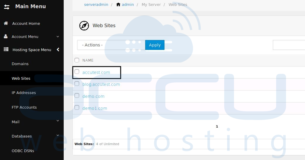The width and height of the screenshot is (305, 160).
Task: Open ODBC DSNs menu item
Action: (23, 151)
